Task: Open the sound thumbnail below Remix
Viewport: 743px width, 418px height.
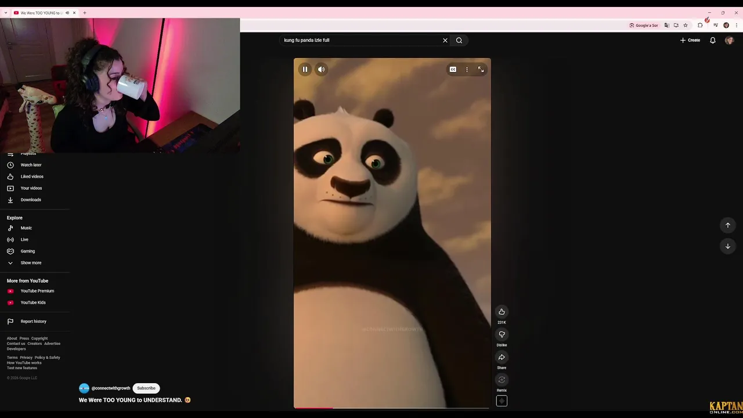Action: (502, 401)
